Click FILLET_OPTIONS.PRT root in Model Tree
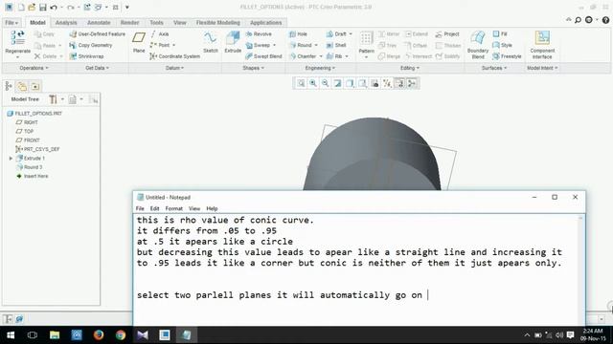 (34, 114)
